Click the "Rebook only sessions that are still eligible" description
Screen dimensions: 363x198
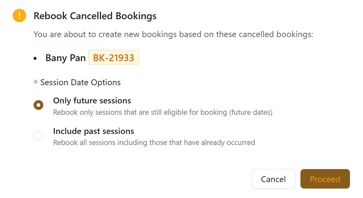pyautogui.click(x=140, y=112)
